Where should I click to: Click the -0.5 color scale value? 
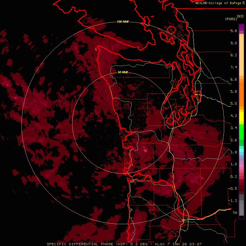coord(233,189)
